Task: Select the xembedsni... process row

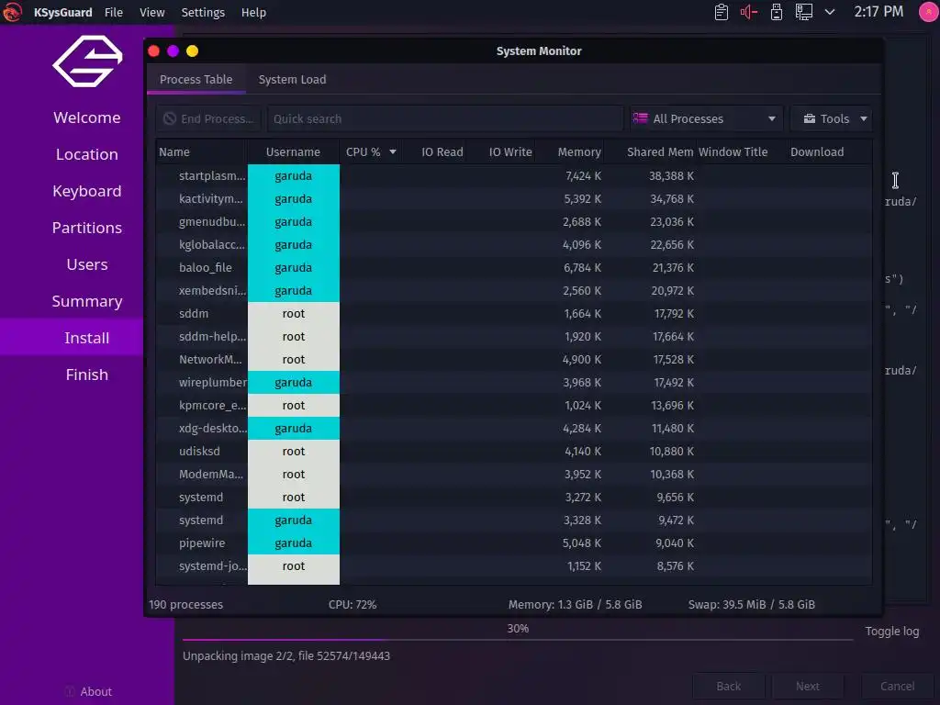Action: [514, 290]
